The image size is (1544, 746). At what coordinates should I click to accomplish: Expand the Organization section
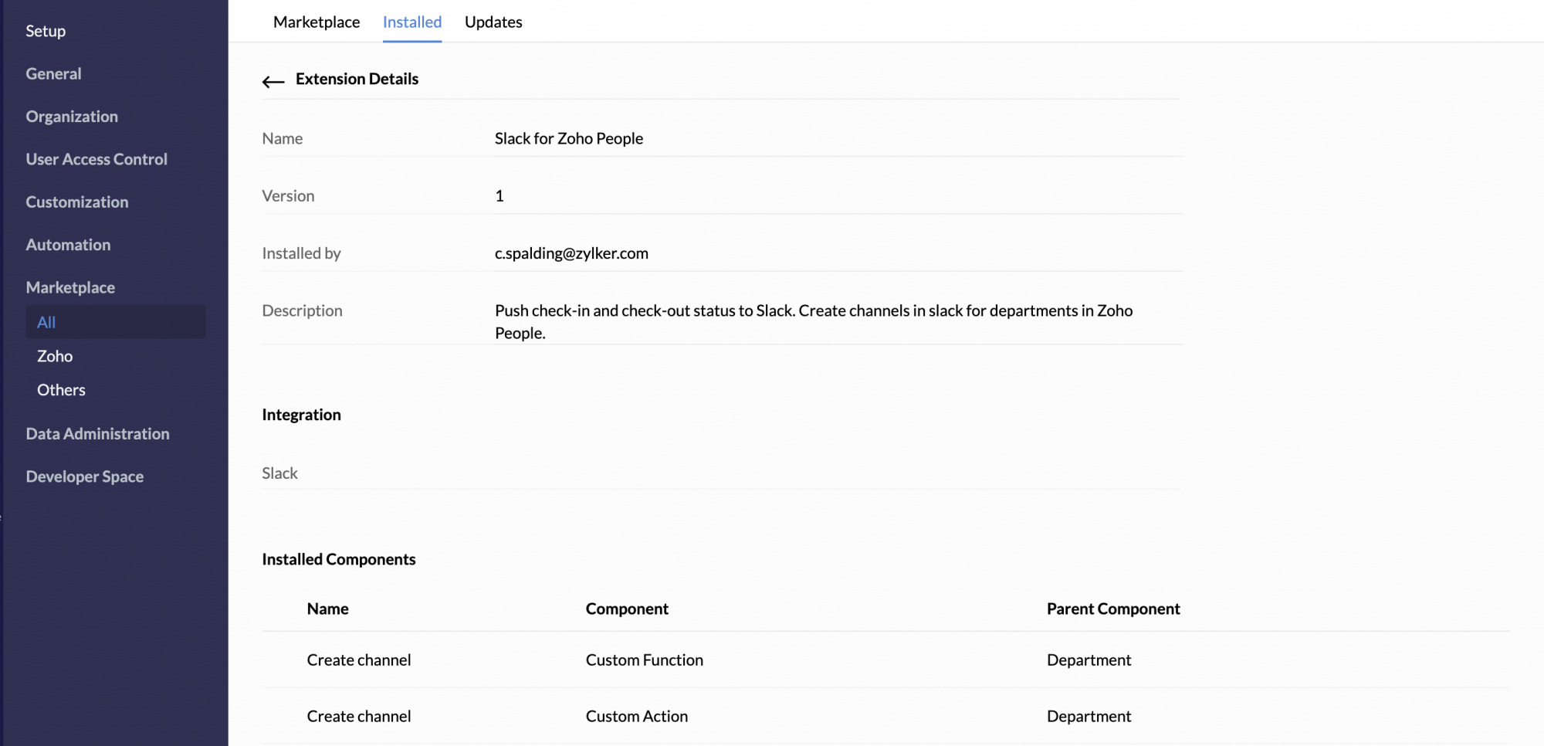[x=72, y=117]
